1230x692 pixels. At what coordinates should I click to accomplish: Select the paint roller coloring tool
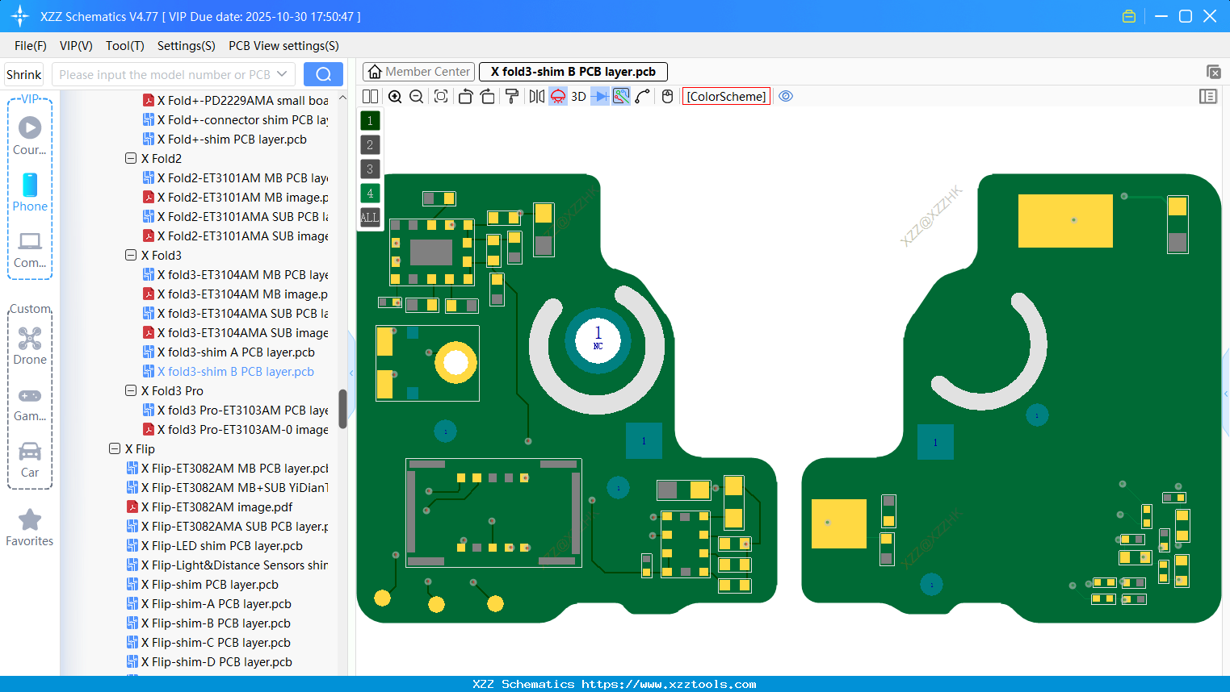513,96
